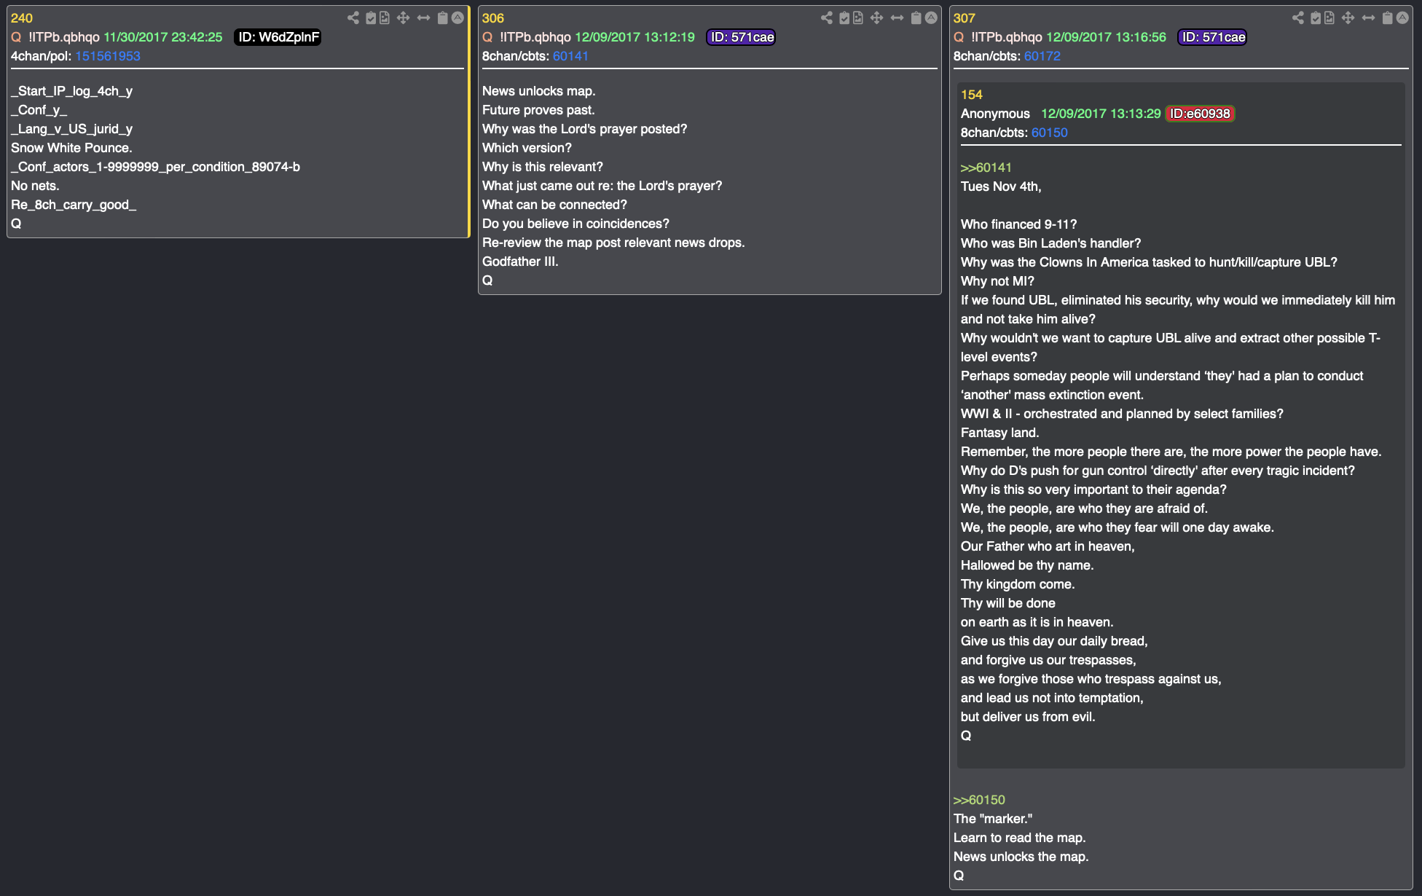The width and height of the screenshot is (1422, 896).
Task: Share post 240 via the share icon
Action: pos(353,17)
